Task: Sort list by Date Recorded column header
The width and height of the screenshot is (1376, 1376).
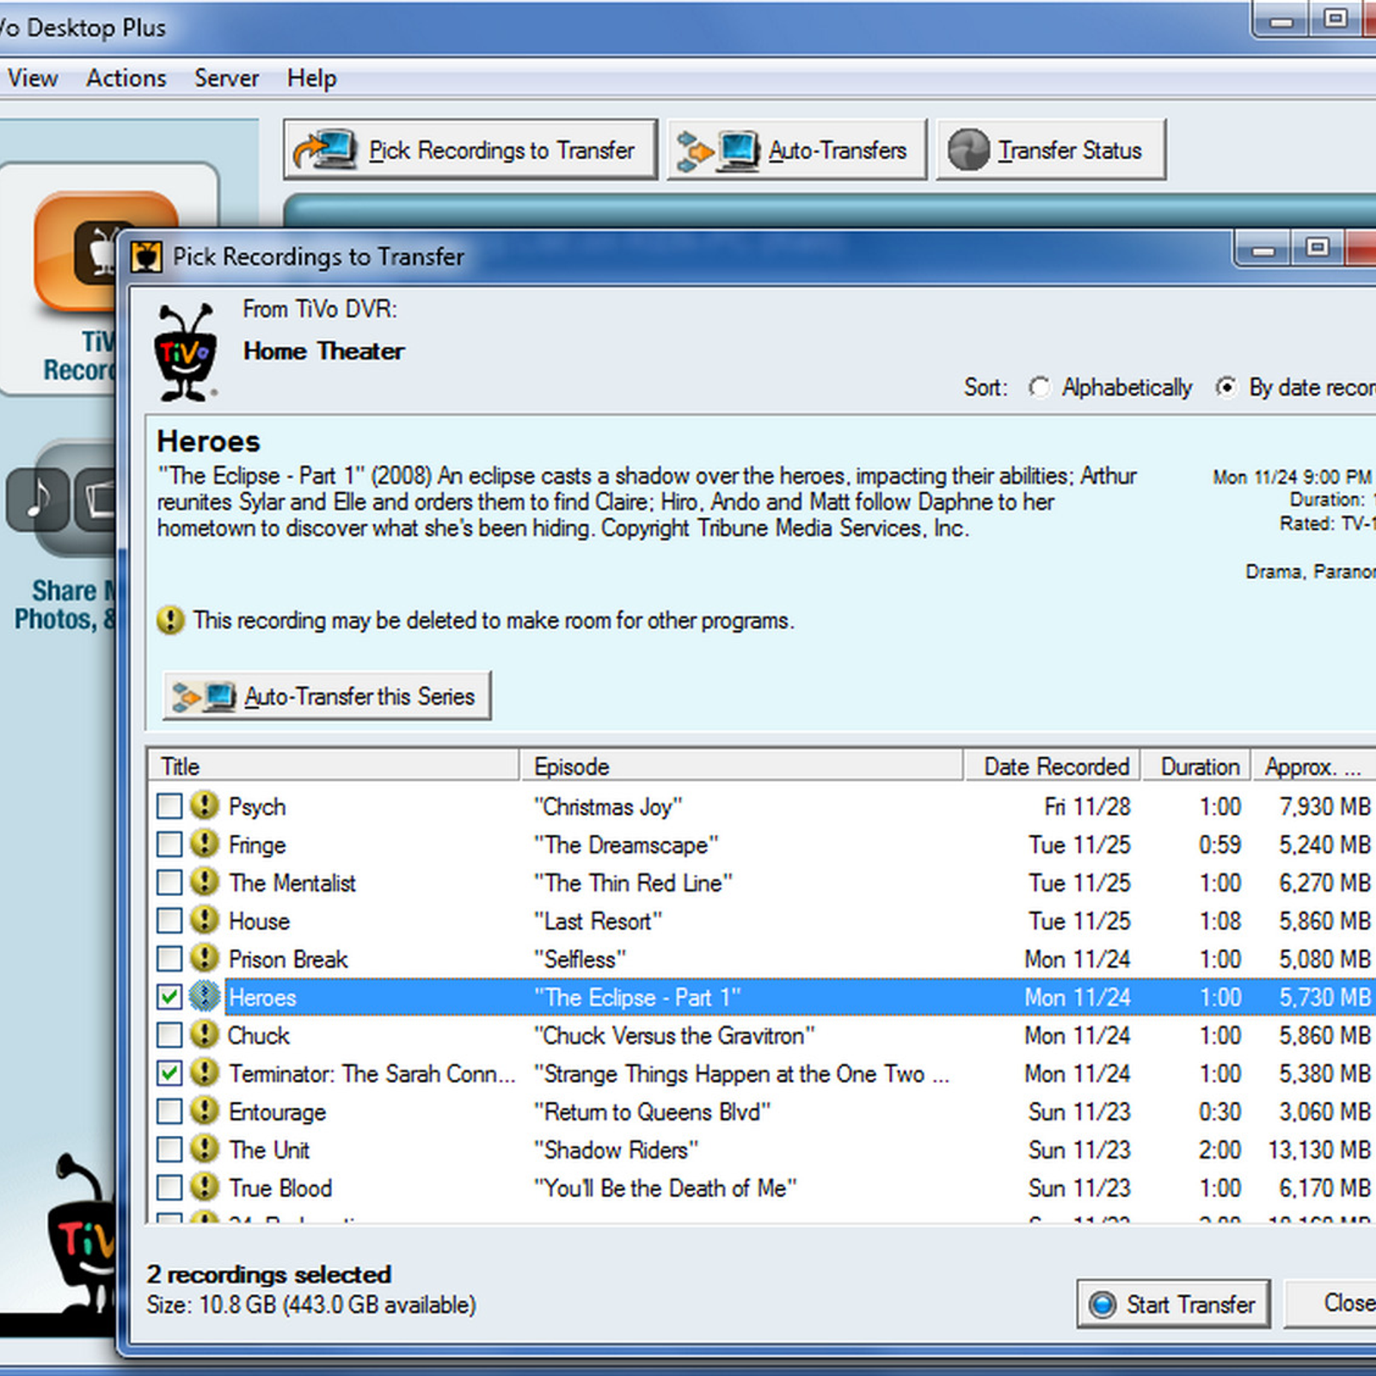Action: click(1053, 766)
